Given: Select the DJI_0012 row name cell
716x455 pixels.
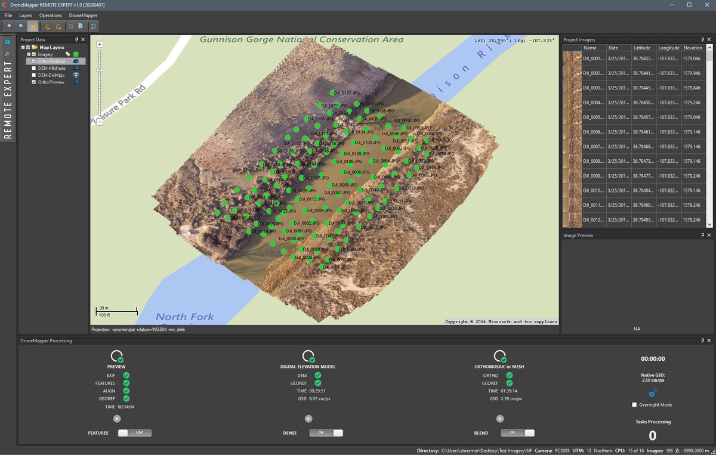Looking at the screenshot, I should tap(594, 220).
